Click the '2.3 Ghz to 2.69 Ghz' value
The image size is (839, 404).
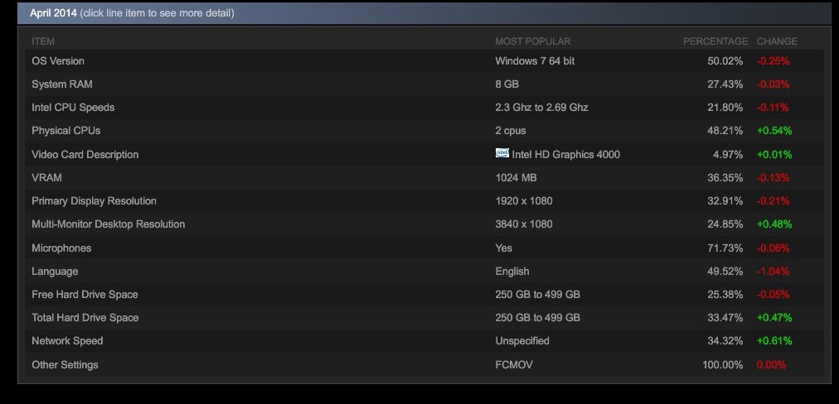pos(541,108)
